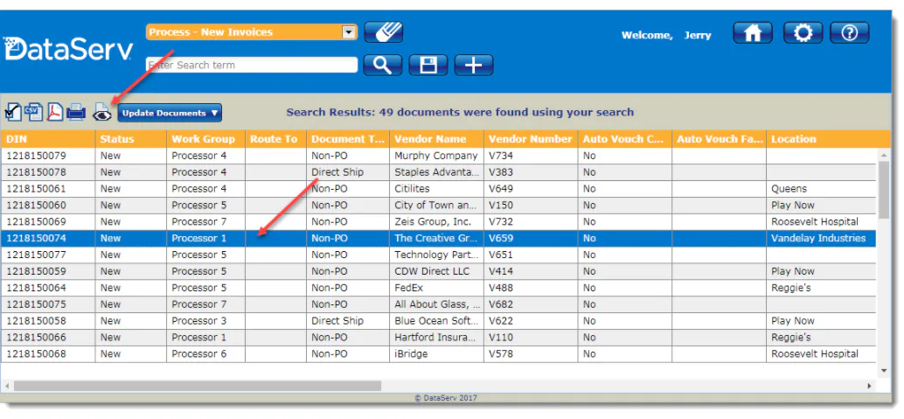Sort by the Route To column header
The width and height of the screenshot is (904, 419).
pos(275,139)
